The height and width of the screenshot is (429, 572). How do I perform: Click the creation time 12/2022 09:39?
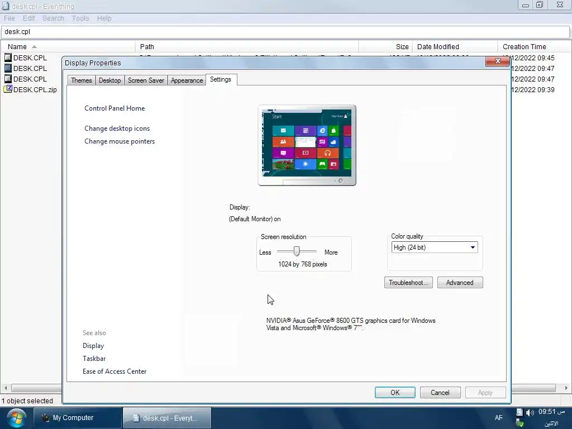tap(533, 89)
